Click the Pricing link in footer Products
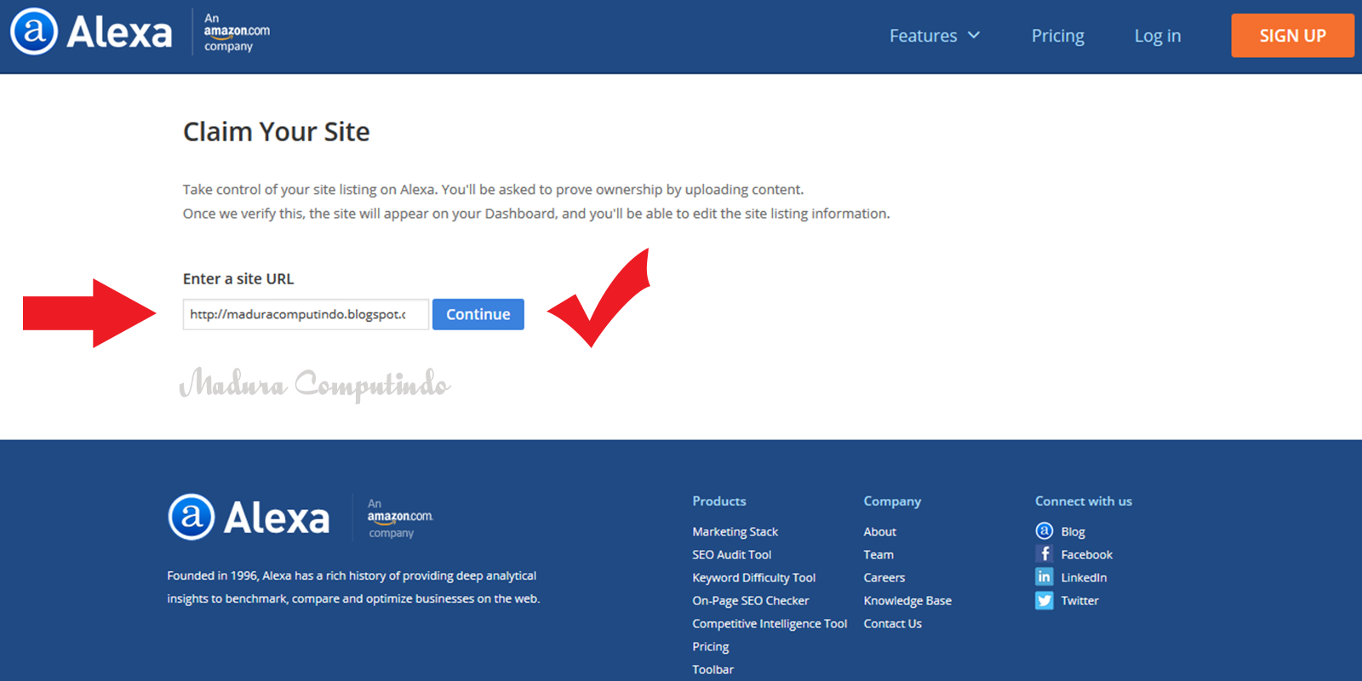 click(x=710, y=646)
